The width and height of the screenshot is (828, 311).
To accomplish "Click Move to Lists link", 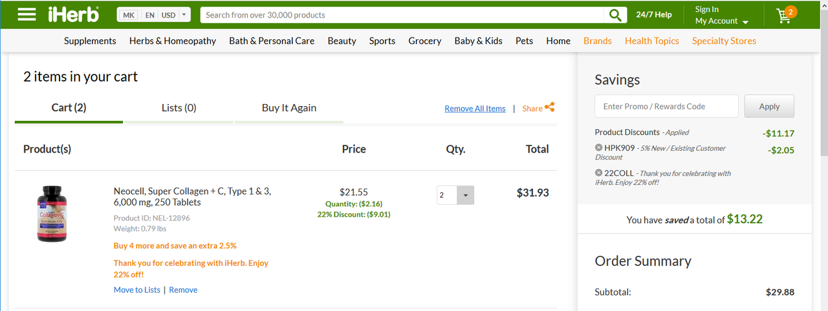I will pos(136,290).
